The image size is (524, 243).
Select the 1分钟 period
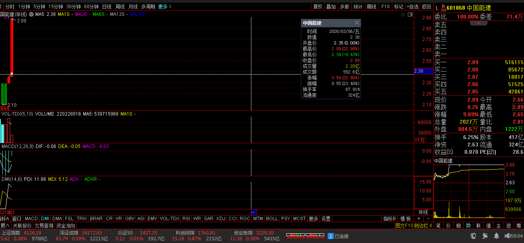tap(24, 7)
